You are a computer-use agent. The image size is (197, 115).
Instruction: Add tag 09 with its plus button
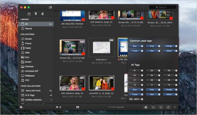176,80
